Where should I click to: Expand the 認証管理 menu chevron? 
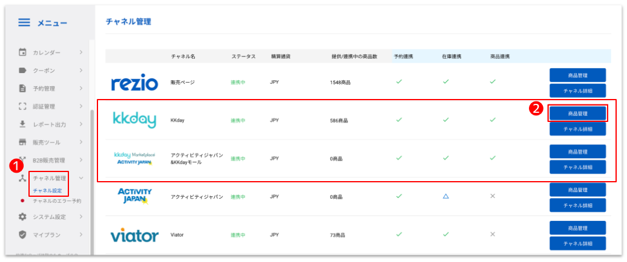point(80,106)
